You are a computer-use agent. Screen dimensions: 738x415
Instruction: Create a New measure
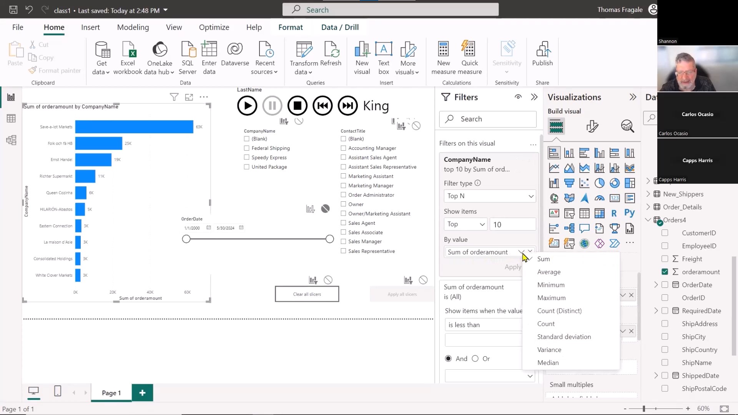pyautogui.click(x=443, y=57)
